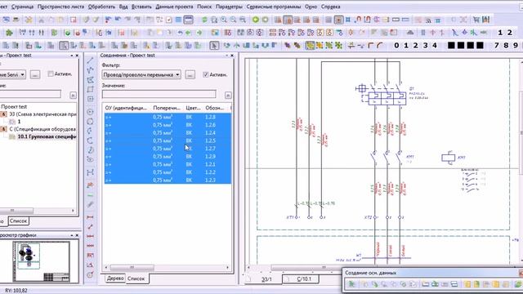Click the number 0 toolbar button

(x=396, y=46)
